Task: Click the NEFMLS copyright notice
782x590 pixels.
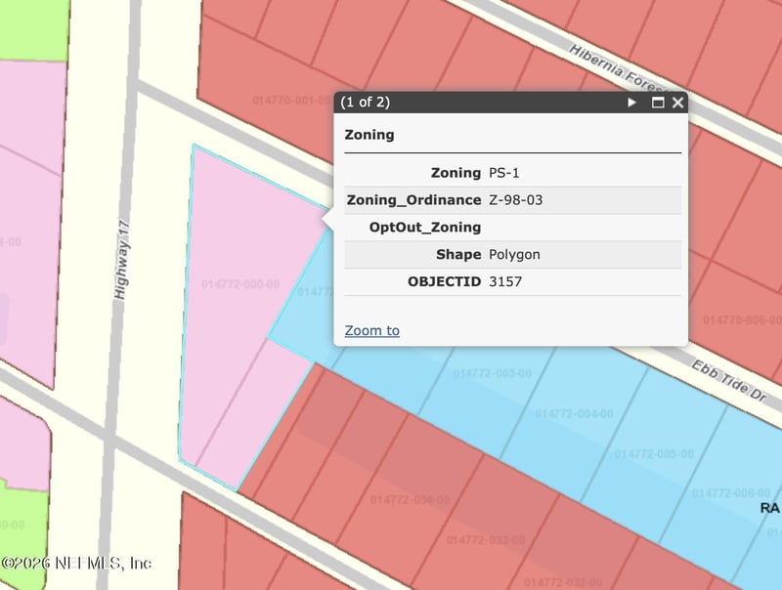Action: pyautogui.click(x=76, y=563)
